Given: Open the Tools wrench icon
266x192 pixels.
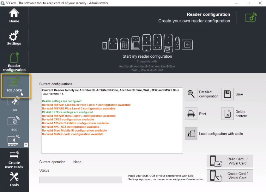Looking at the screenshot, I should pyautogui.click(x=14, y=179).
